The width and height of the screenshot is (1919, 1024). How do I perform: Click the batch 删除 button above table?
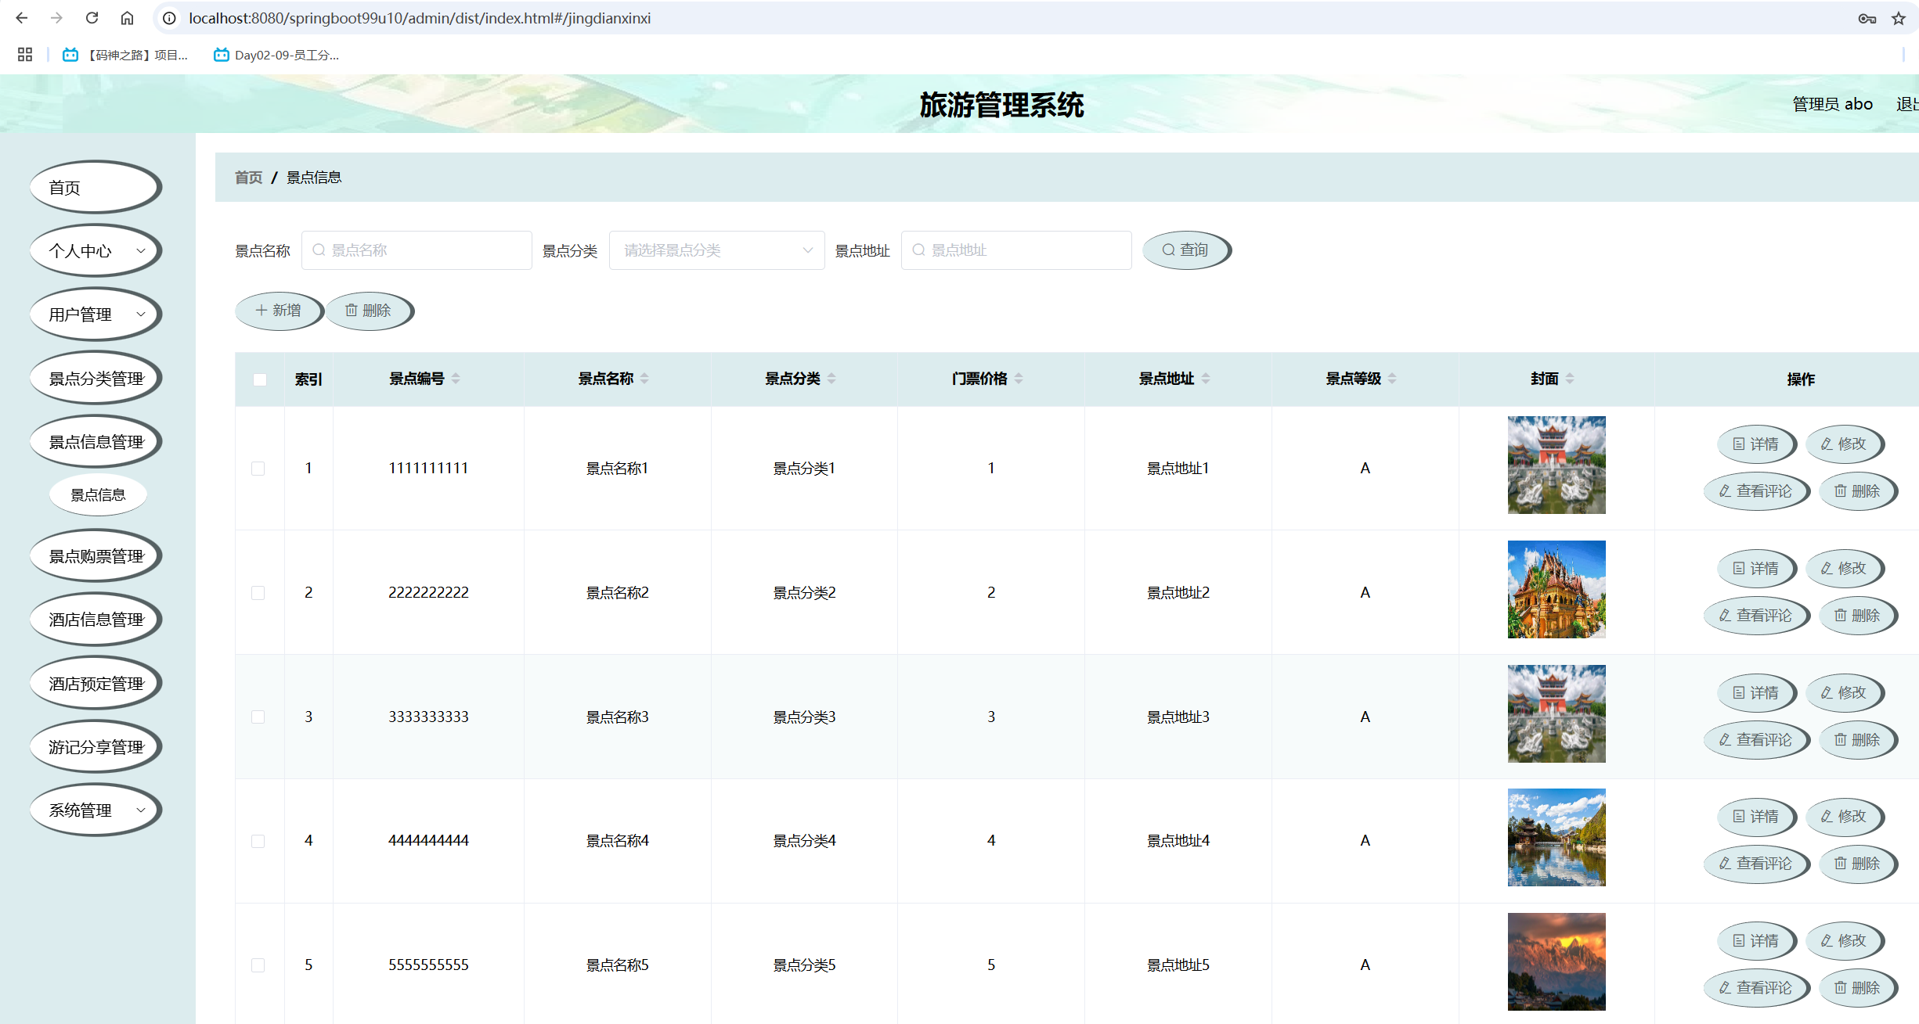coord(369,311)
